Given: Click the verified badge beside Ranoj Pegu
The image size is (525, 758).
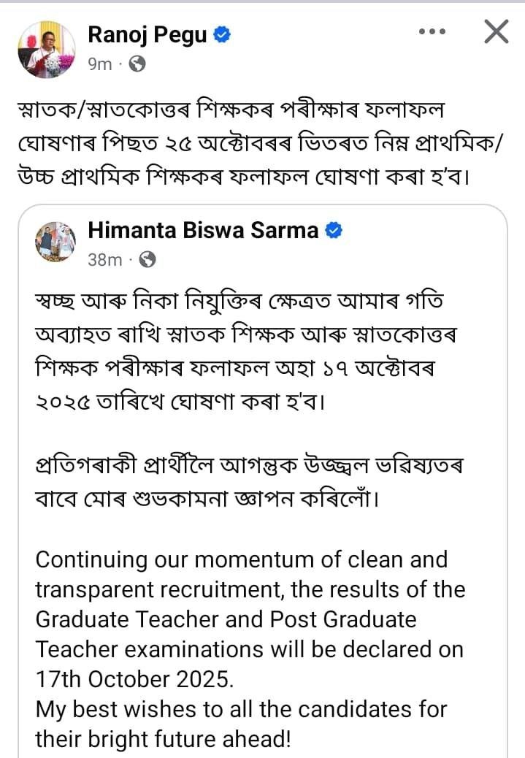Looking at the screenshot, I should point(223,32).
